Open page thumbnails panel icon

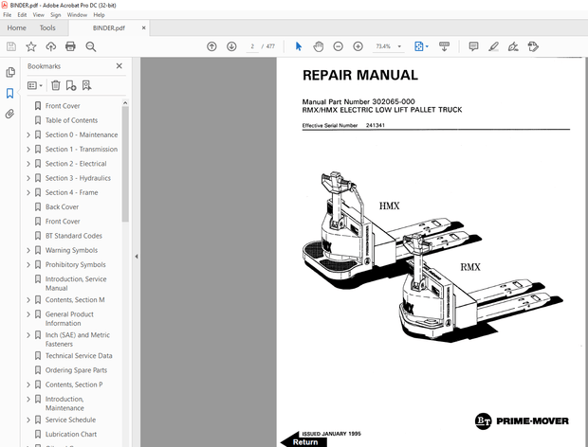10,72
